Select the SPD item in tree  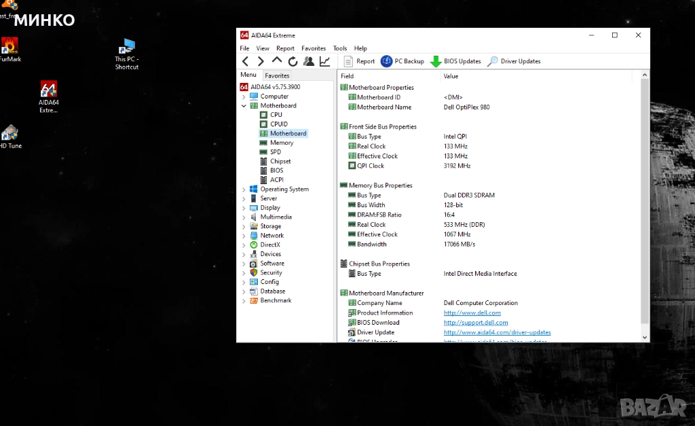pos(275,152)
